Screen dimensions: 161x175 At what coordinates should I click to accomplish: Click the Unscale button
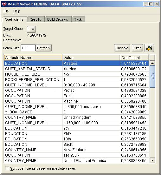pos(122,48)
